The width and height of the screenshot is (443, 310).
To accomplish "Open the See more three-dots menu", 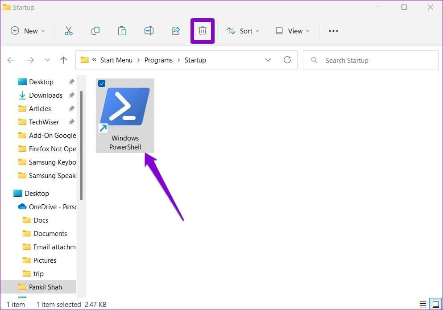I will (333, 31).
